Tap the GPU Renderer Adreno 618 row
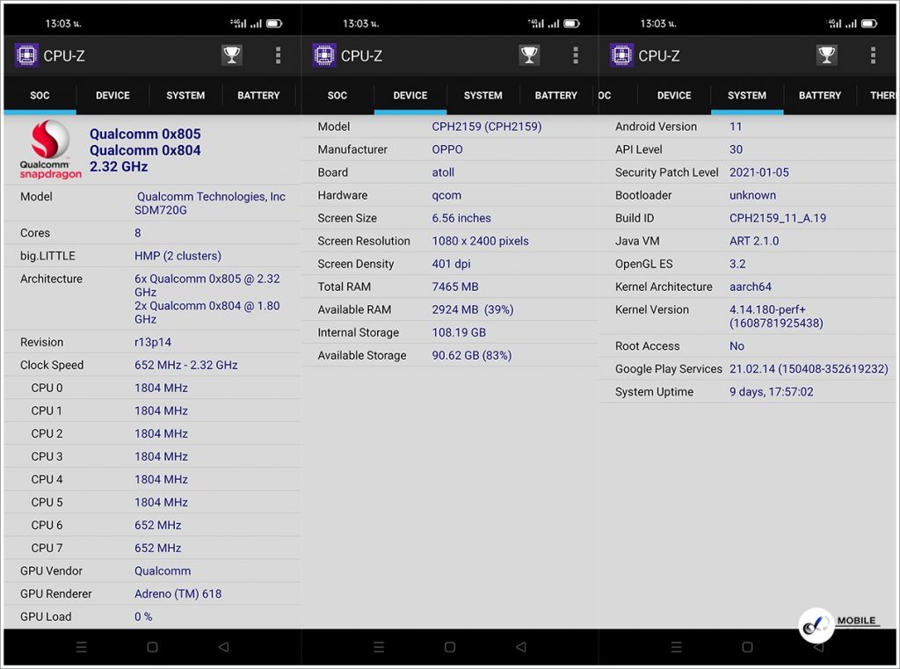Screen dimensions: 900x669 pyautogui.click(x=151, y=593)
